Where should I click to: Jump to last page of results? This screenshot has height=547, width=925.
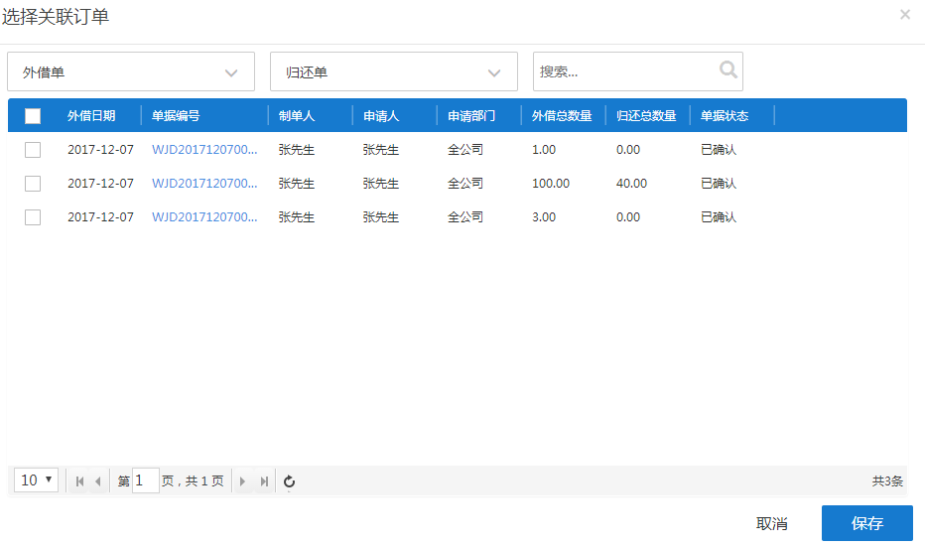tap(263, 481)
